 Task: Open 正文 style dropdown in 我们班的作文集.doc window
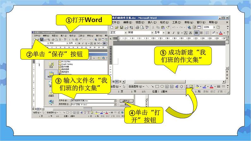[x=126, y=32]
